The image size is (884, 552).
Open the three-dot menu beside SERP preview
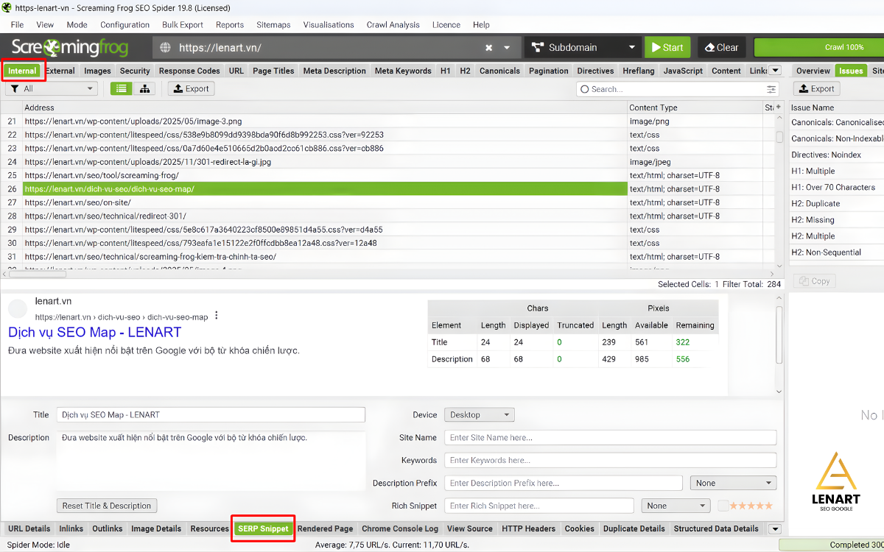216,314
